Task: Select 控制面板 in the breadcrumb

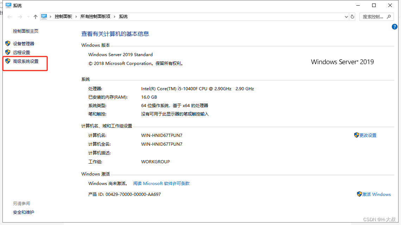Action: pos(63,16)
